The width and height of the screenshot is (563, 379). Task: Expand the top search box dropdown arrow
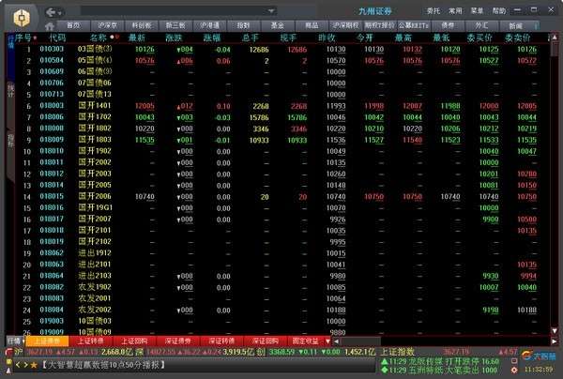click(x=271, y=11)
